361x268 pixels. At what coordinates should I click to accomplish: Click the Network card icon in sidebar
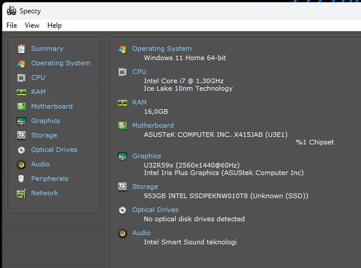point(21,193)
